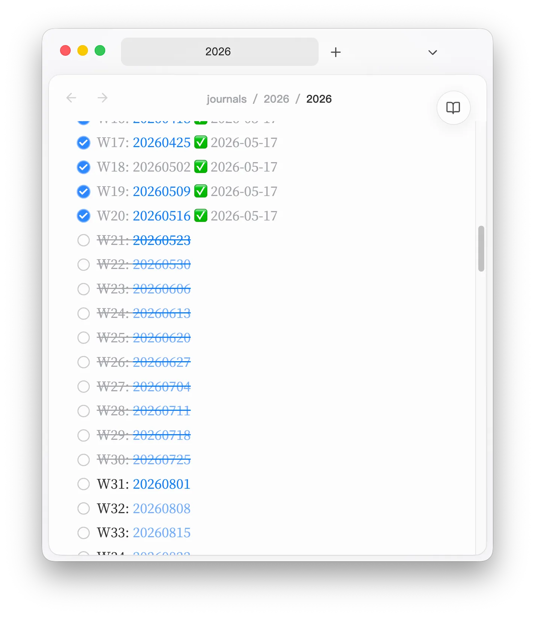The width and height of the screenshot is (535, 617).
Task: Toggle the W21 task circle
Action: (83, 240)
